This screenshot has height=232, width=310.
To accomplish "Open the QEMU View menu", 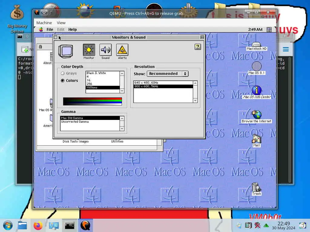I will coord(61,23).
